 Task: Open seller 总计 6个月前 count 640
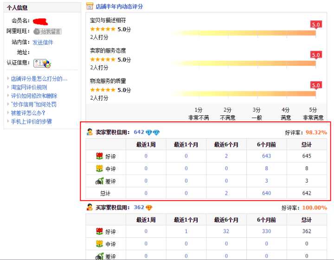coord(266,193)
